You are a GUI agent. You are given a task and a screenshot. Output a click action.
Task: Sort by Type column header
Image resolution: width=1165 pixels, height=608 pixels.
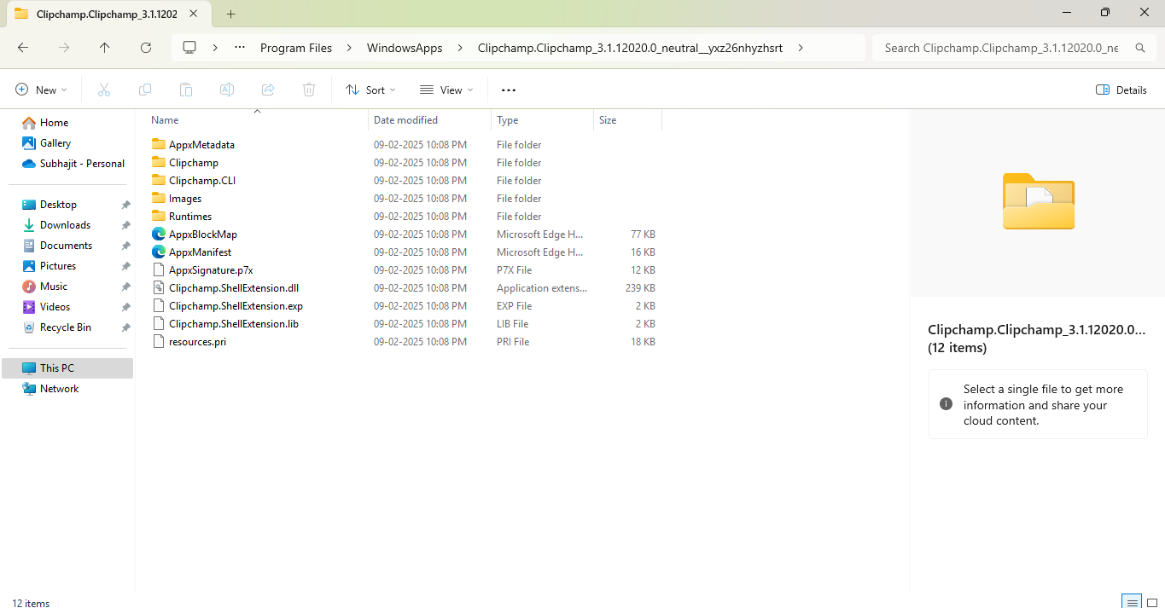[543, 120]
